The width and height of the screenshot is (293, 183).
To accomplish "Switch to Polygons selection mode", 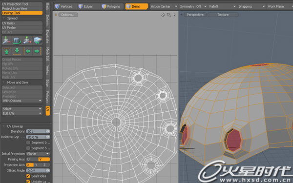I will tap(111, 6).
